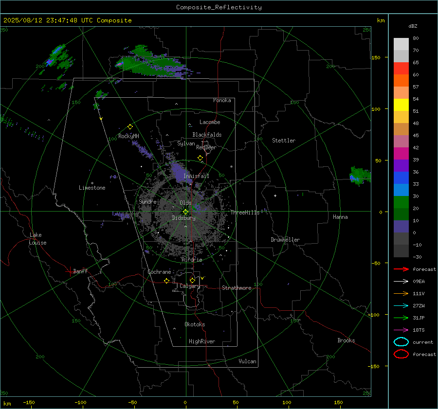Image resolution: width=438 pixels, height=409 pixels.
Task: Click the Blackfalds town label
Action: point(207,135)
